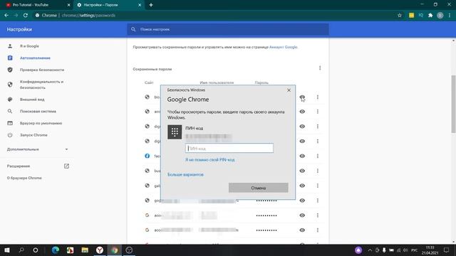Open Windows search from the taskbar magnifier

(x=21, y=250)
